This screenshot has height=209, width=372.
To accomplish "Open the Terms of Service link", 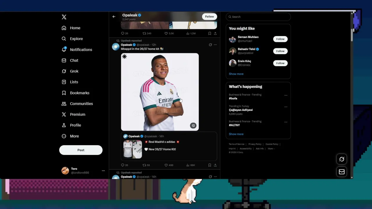I will 237,144.
